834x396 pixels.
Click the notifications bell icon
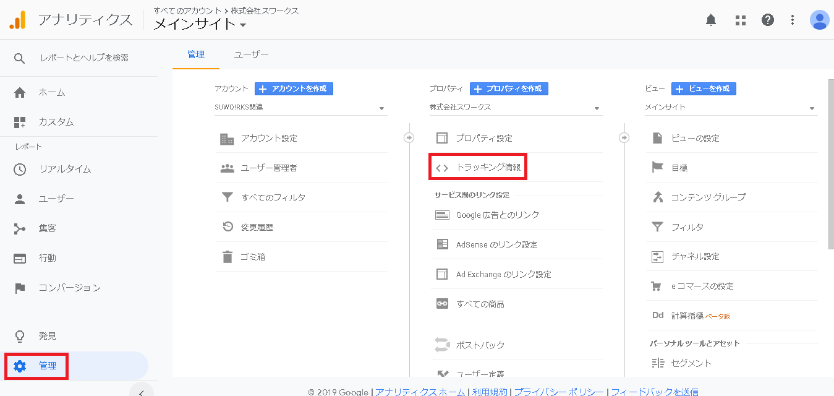(x=711, y=20)
